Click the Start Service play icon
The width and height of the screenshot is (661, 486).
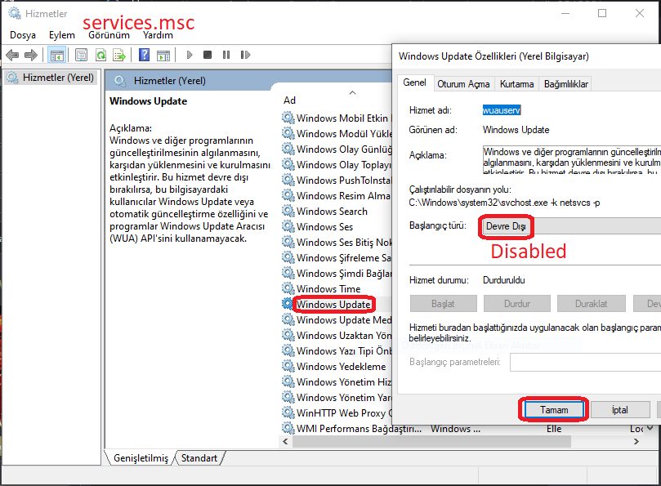click(190, 55)
